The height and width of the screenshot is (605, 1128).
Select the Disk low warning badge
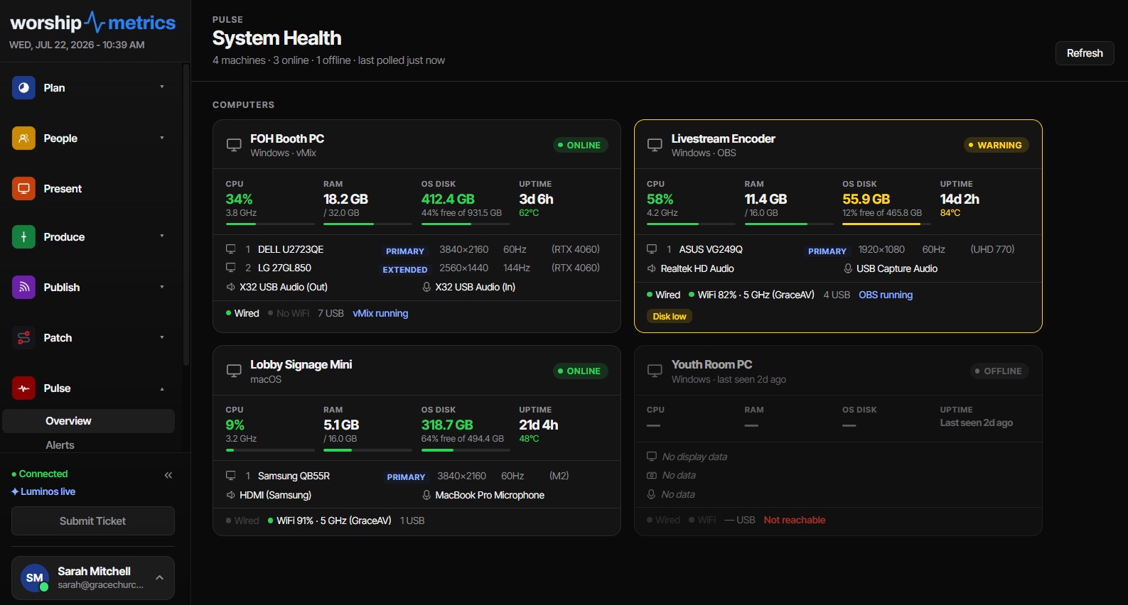point(670,316)
